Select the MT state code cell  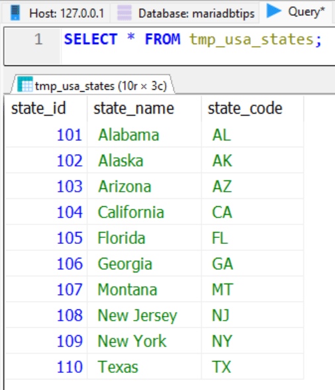tap(252, 290)
